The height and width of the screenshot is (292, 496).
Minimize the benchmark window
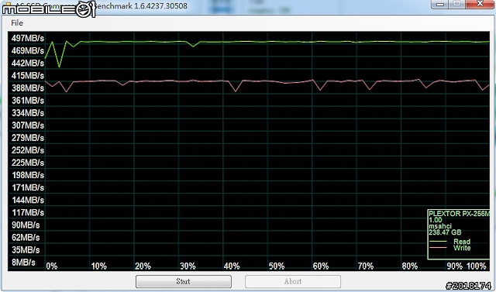tap(439, 4)
